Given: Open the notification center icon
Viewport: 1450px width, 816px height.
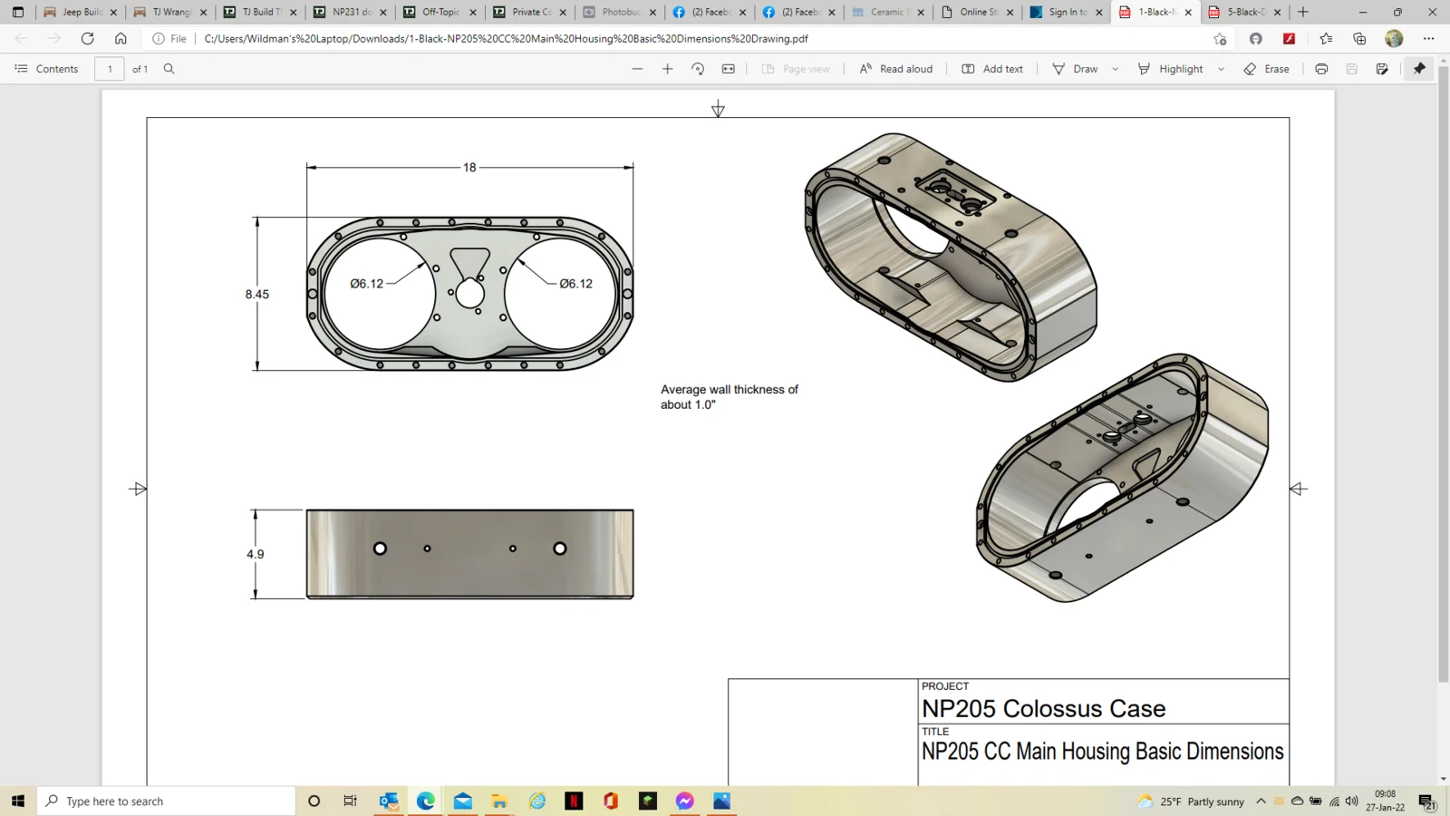Looking at the screenshot, I should pyautogui.click(x=1427, y=801).
